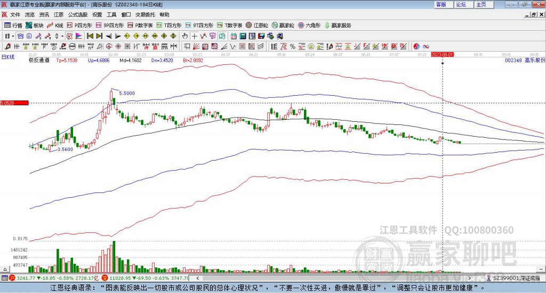Open 赢家服务 with the dollar icon

point(338,26)
